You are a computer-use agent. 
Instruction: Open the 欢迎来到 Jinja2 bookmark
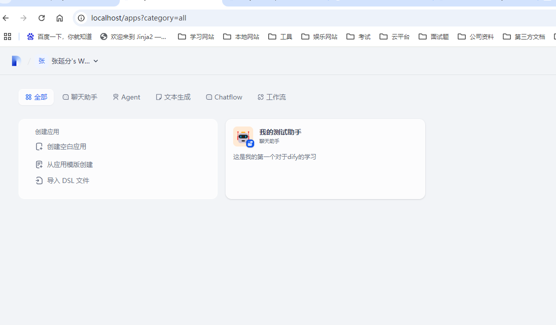pos(133,37)
